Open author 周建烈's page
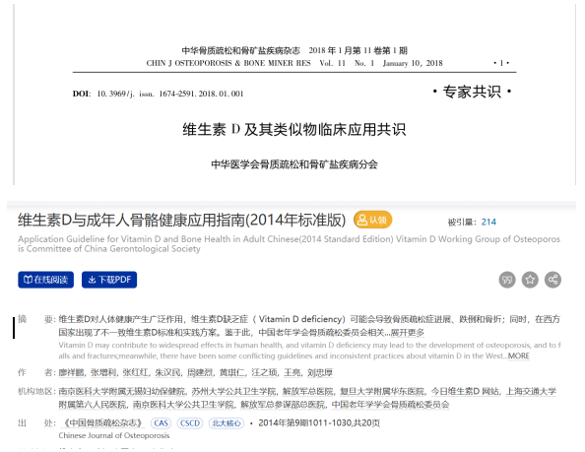Viewport: 585px width, 452px height. coord(200,372)
